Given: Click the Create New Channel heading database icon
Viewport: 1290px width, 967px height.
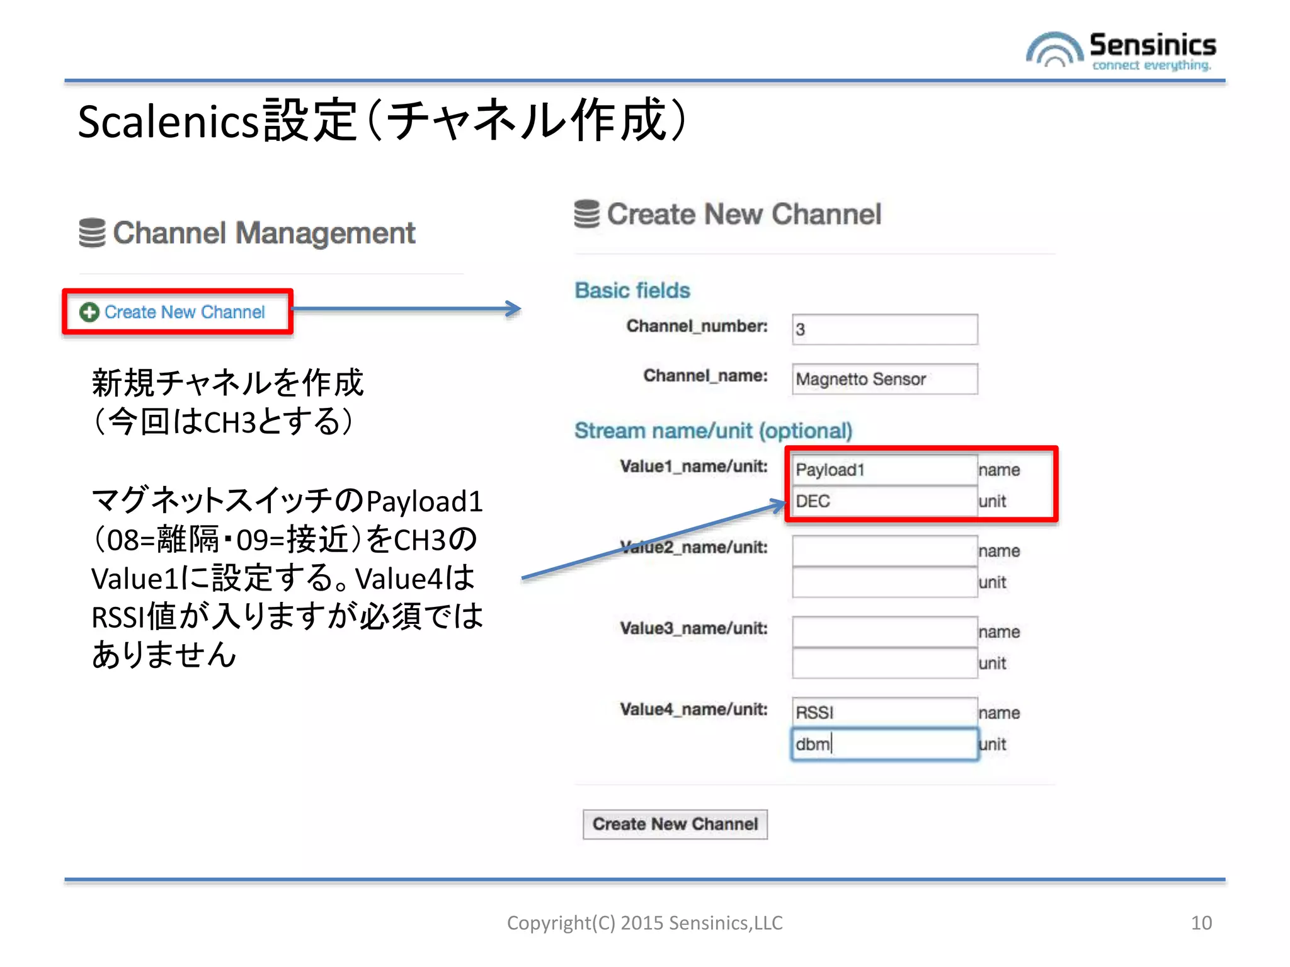Looking at the screenshot, I should (x=587, y=214).
